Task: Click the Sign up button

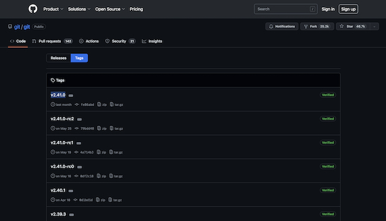Action: click(349, 9)
